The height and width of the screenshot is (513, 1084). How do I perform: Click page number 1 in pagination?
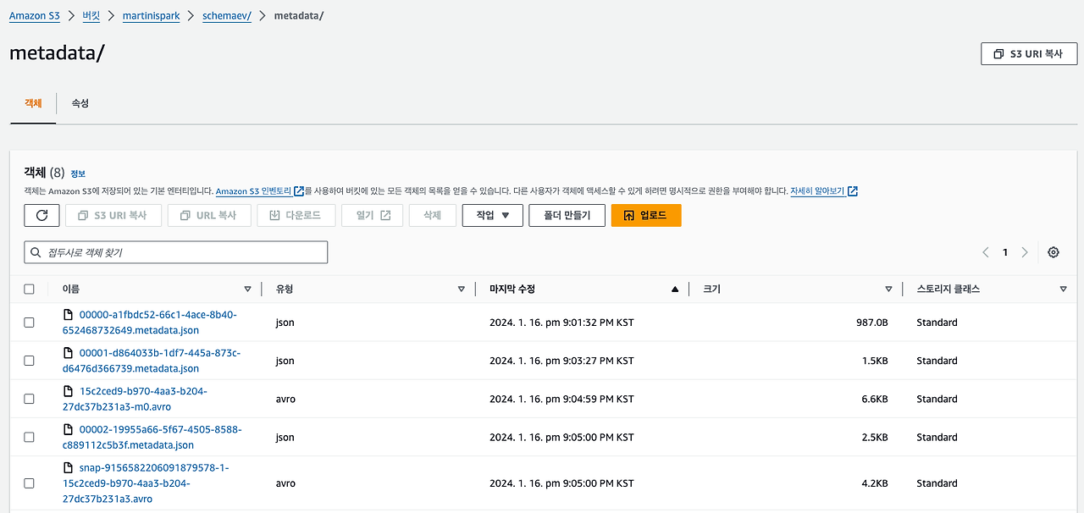coord(1005,252)
